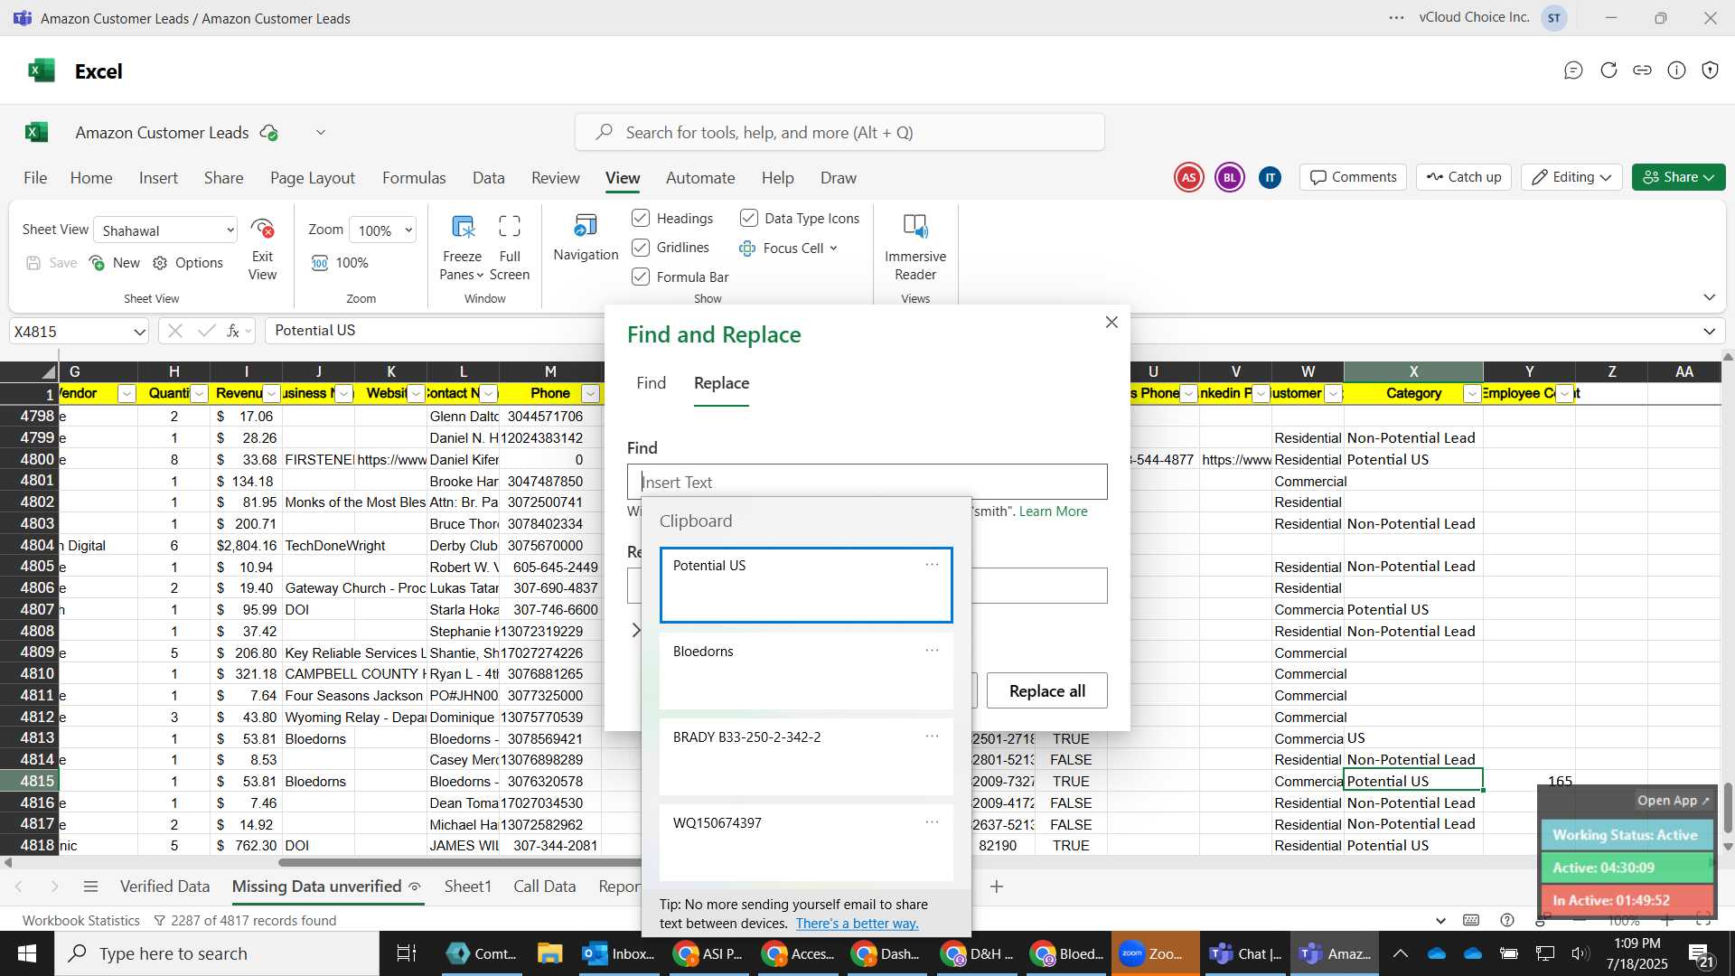The image size is (1735, 976).
Task: Toggle the Headings checkbox
Action: 641,218
